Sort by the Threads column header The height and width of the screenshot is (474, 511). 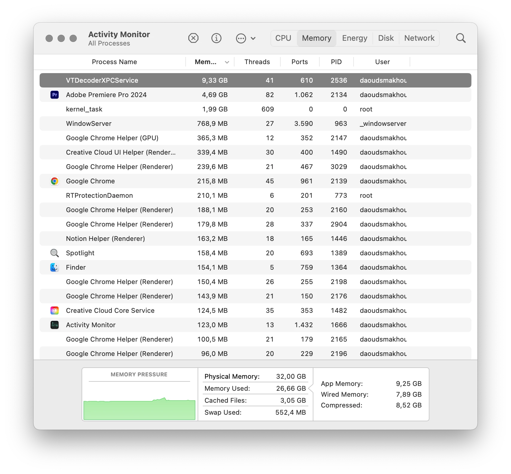(257, 62)
